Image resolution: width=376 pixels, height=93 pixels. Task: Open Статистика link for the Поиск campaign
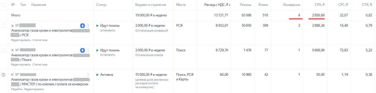click(x=40, y=65)
